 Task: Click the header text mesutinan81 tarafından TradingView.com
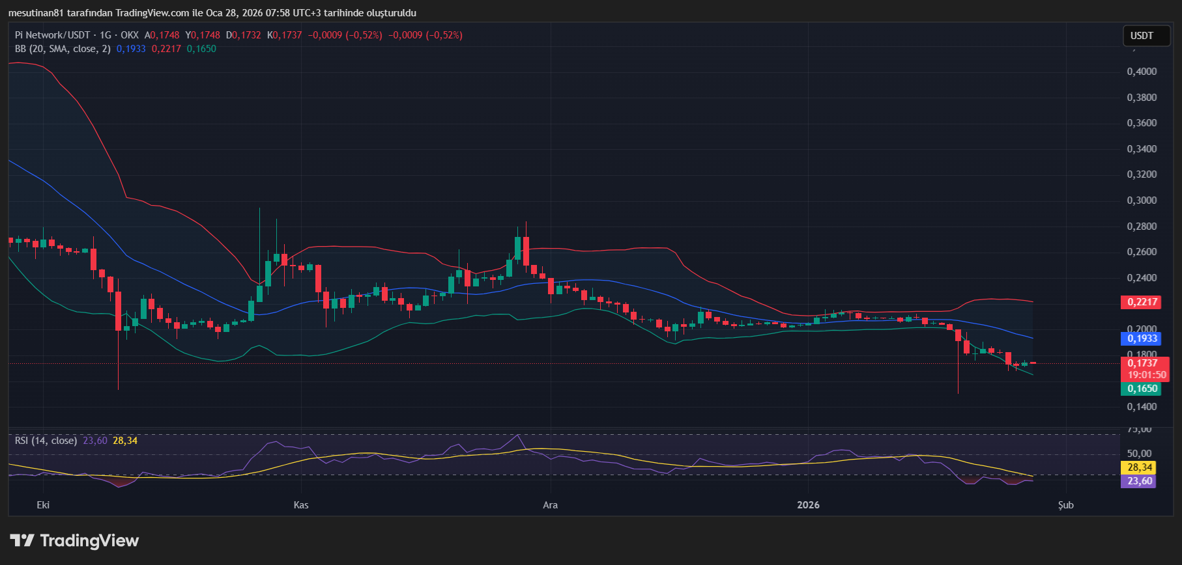(98, 13)
